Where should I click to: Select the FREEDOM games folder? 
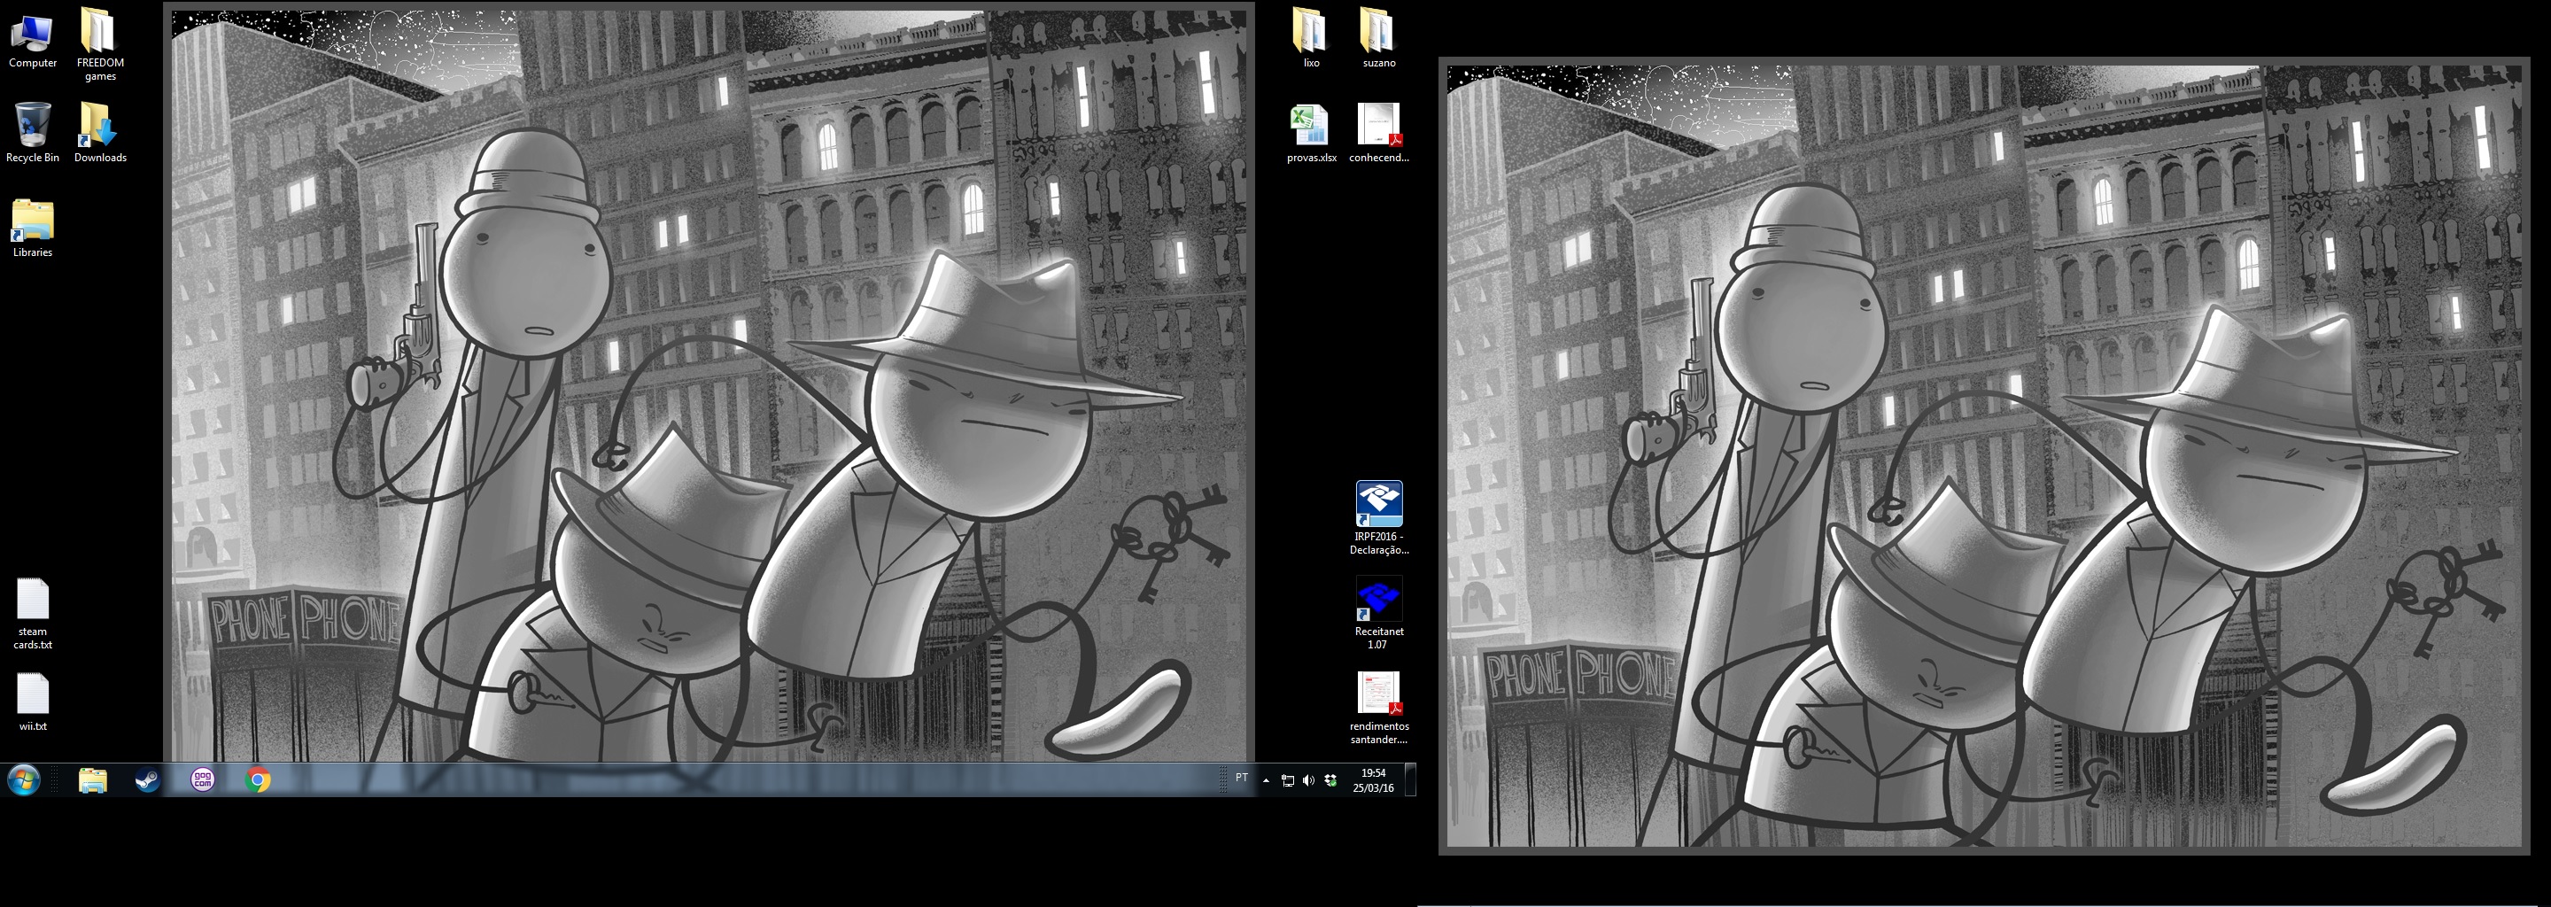(x=100, y=45)
